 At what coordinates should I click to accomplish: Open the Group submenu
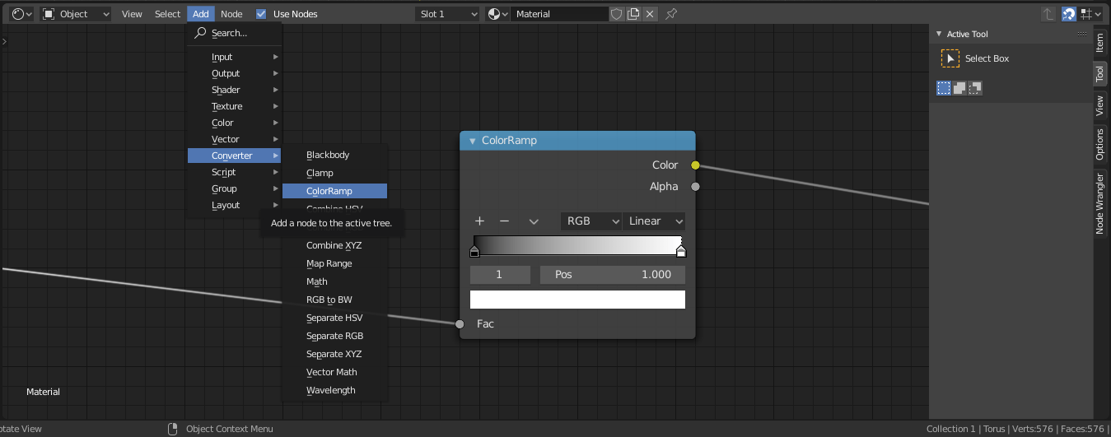point(235,188)
